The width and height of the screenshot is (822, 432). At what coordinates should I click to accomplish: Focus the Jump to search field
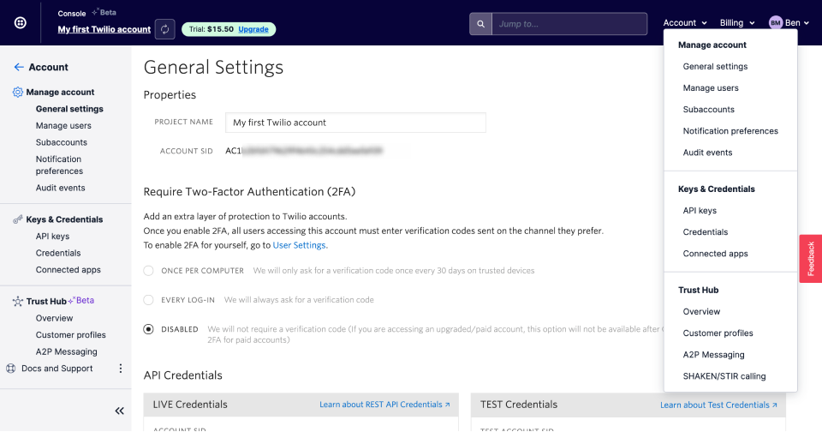569,24
